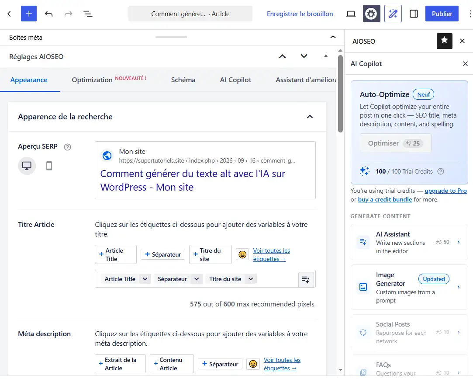473x379 pixels.
Task: Click the AI Assistant card icon
Action: click(x=363, y=242)
